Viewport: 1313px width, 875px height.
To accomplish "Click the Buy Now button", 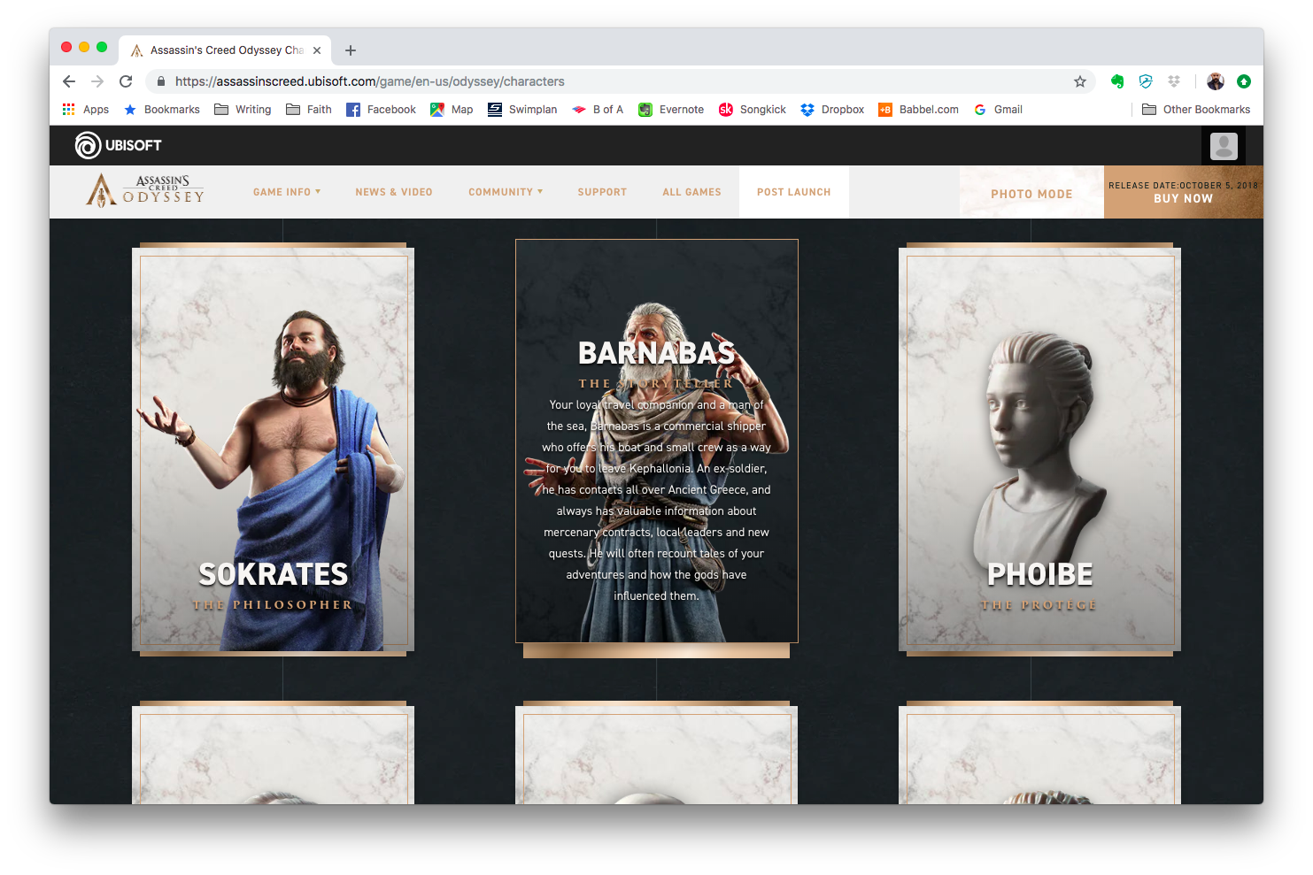I will [x=1184, y=192].
